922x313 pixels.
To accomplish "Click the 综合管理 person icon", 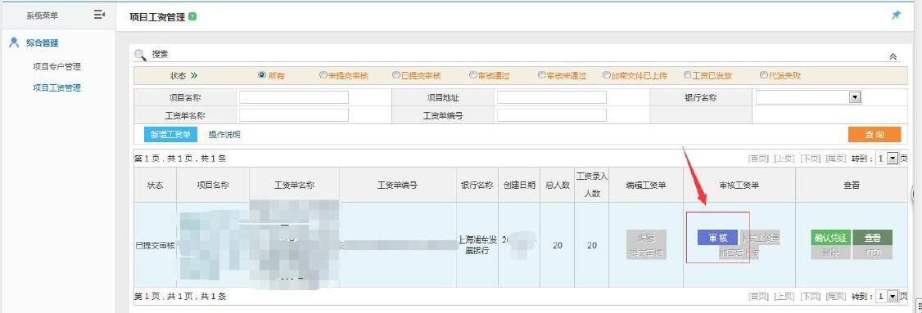I will (15, 42).
